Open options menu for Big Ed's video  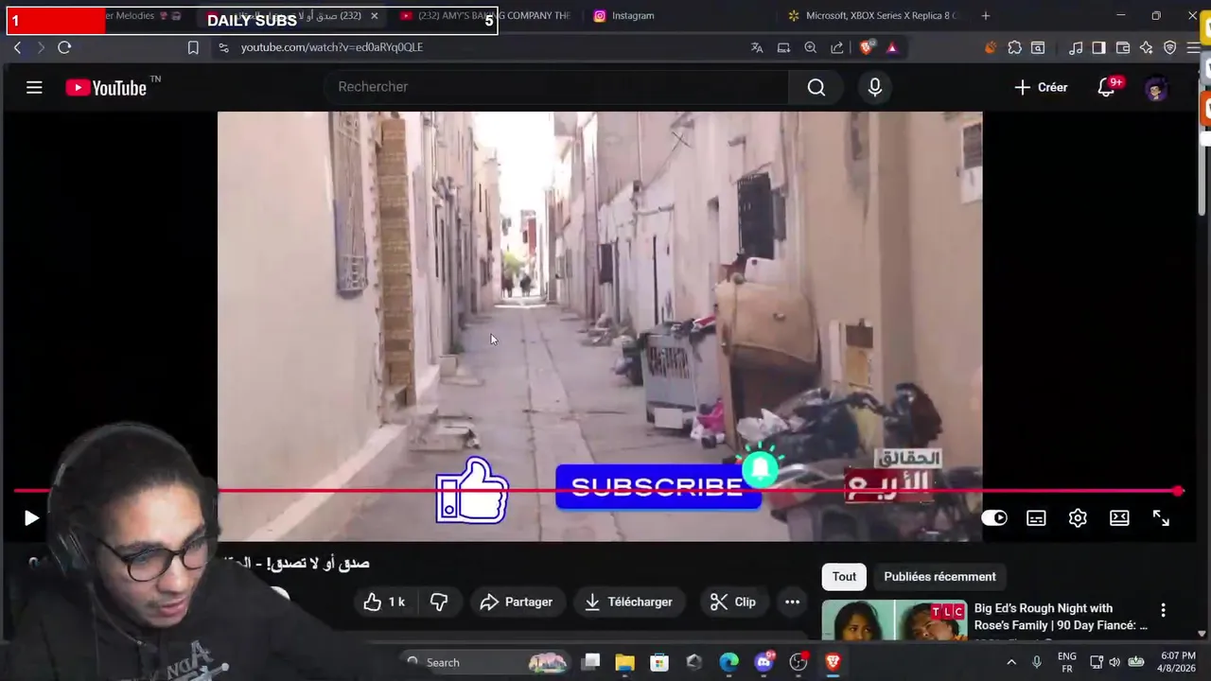click(x=1163, y=610)
